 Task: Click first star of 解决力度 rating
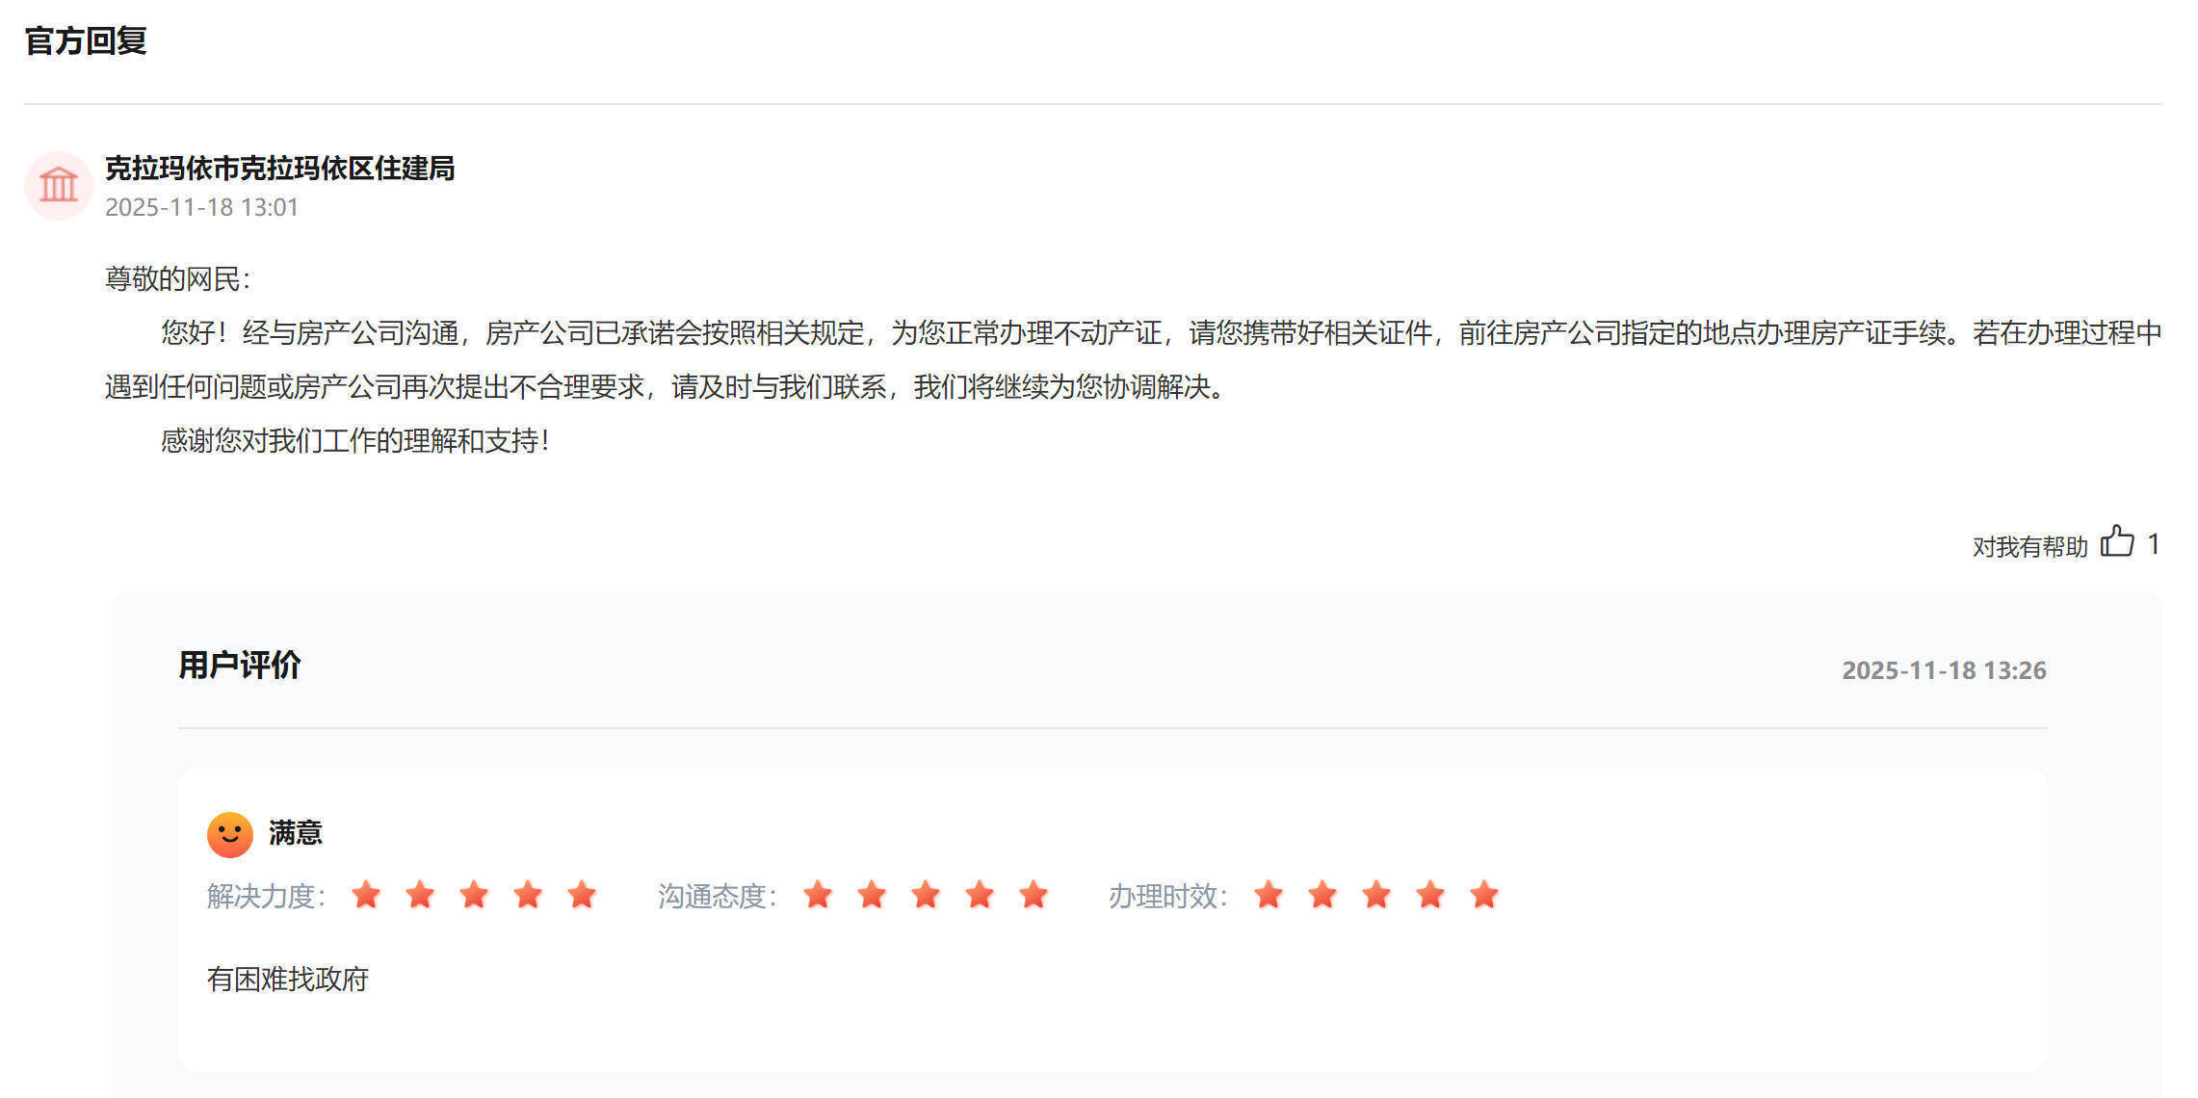coord(366,895)
